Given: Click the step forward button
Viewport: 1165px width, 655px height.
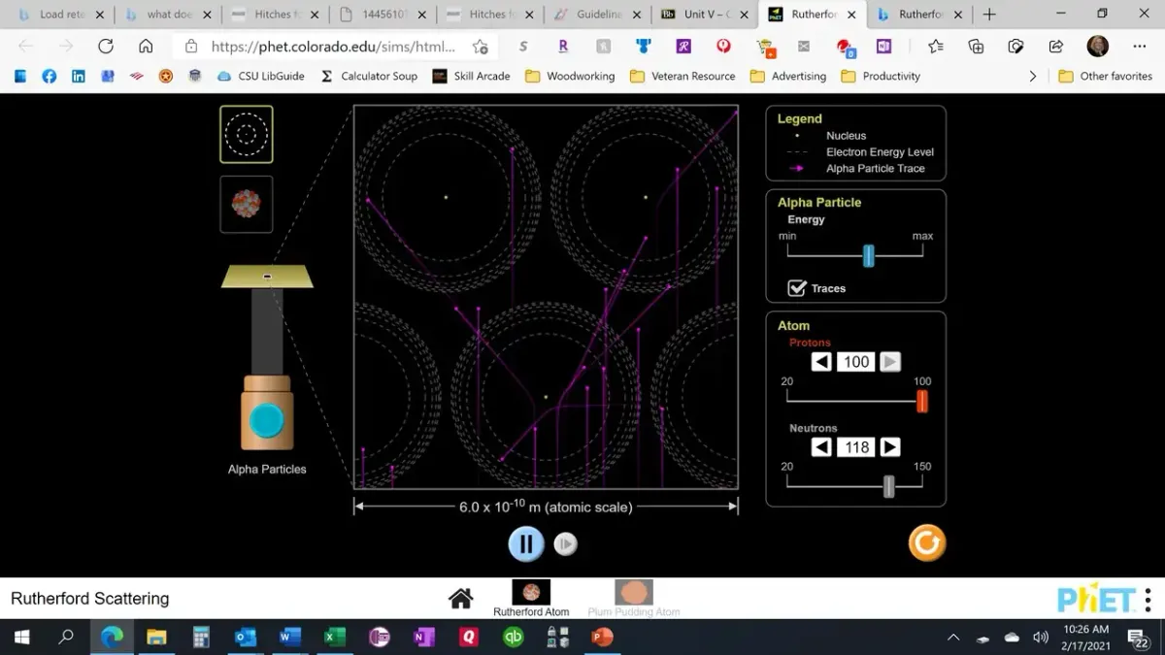Looking at the screenshot, I should 565,544.
